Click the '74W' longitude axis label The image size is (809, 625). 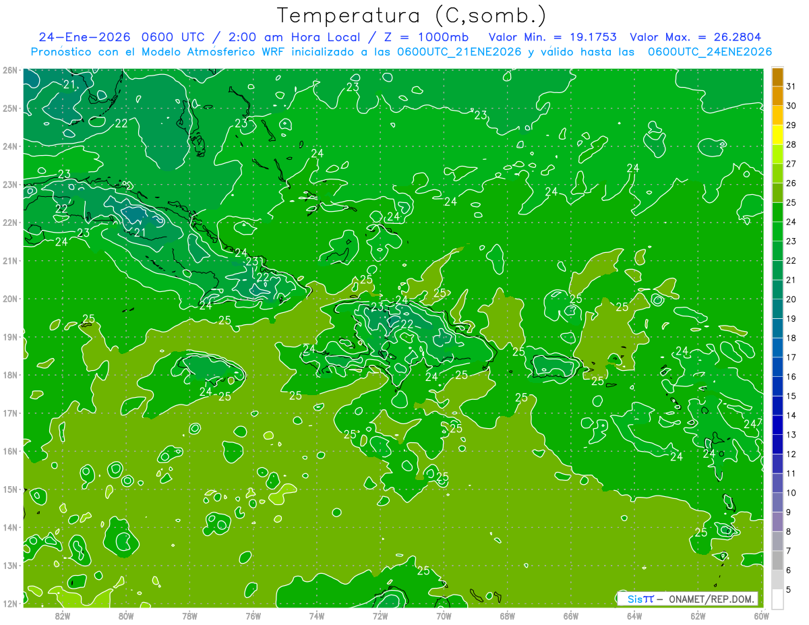click(317, 616)
